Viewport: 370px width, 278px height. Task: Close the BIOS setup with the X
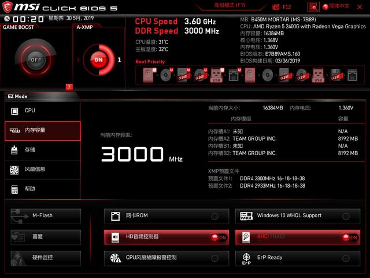pos(360,7)
